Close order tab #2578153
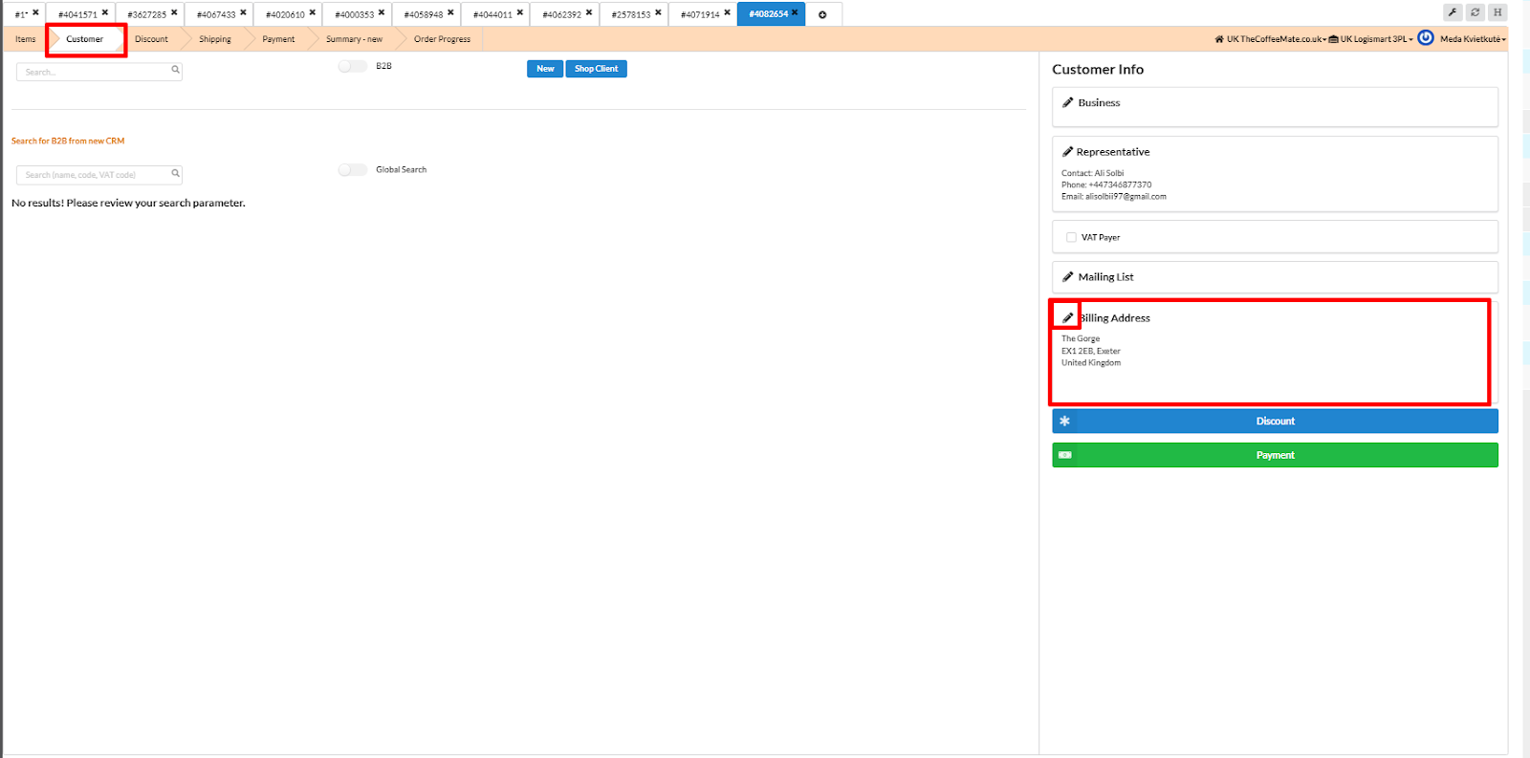Screen dimensions: 1530x758 658,12
